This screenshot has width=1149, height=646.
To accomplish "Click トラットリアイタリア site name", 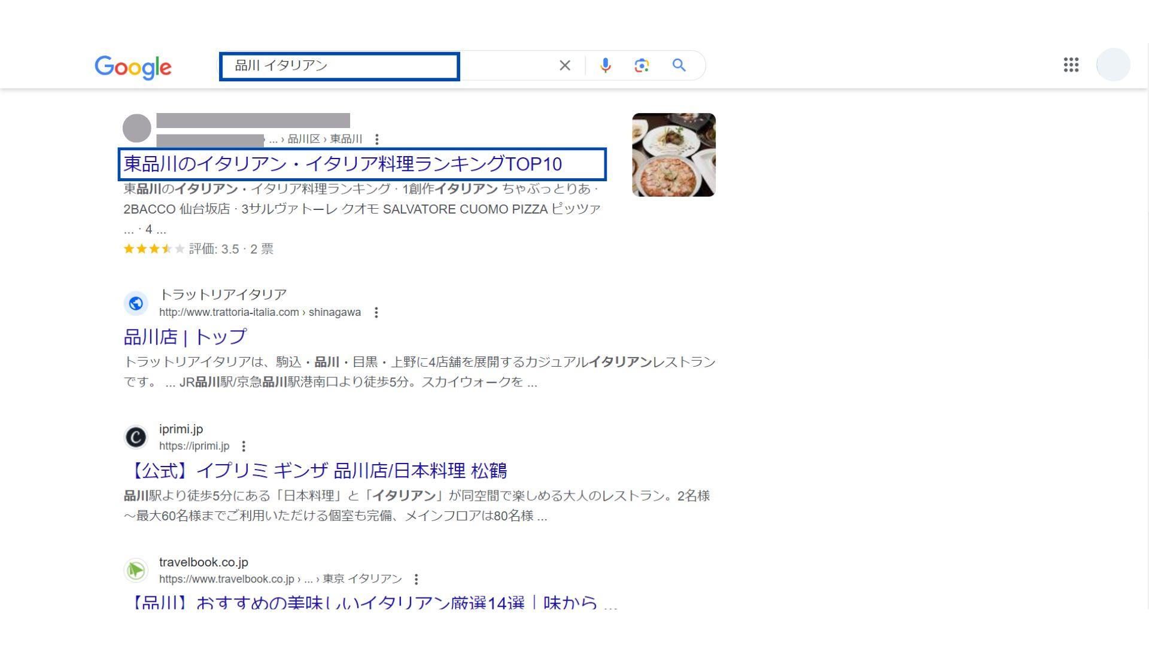I will tap(223, 294).
